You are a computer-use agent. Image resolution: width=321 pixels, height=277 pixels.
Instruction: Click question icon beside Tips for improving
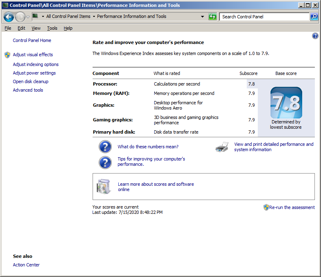tap(105, 163)
